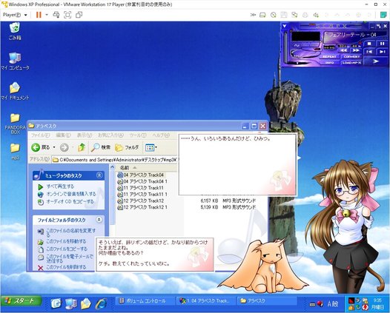Open the music player's top-left dropdown triangle

[285, 26]
